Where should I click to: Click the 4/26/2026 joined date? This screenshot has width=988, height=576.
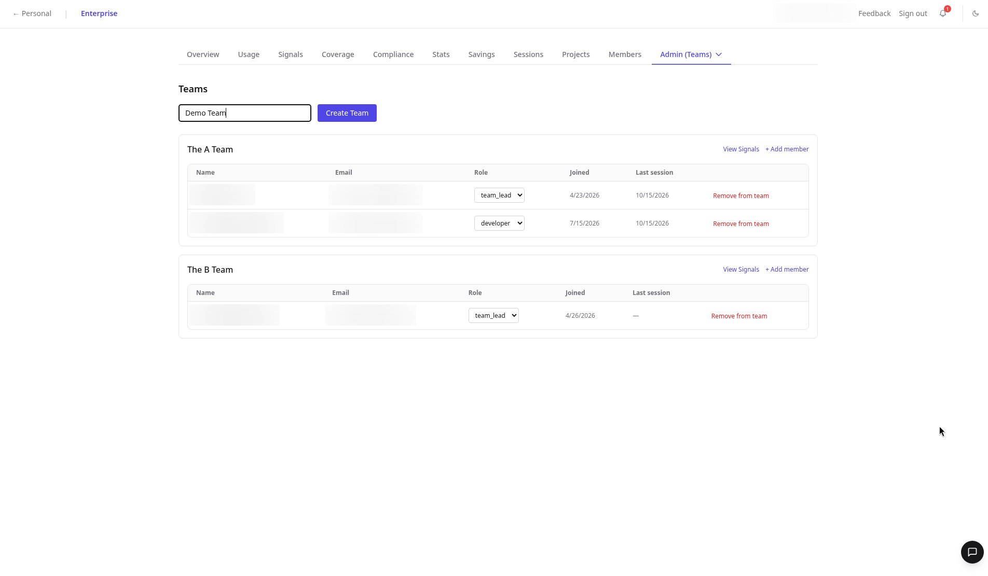[580, 316]
